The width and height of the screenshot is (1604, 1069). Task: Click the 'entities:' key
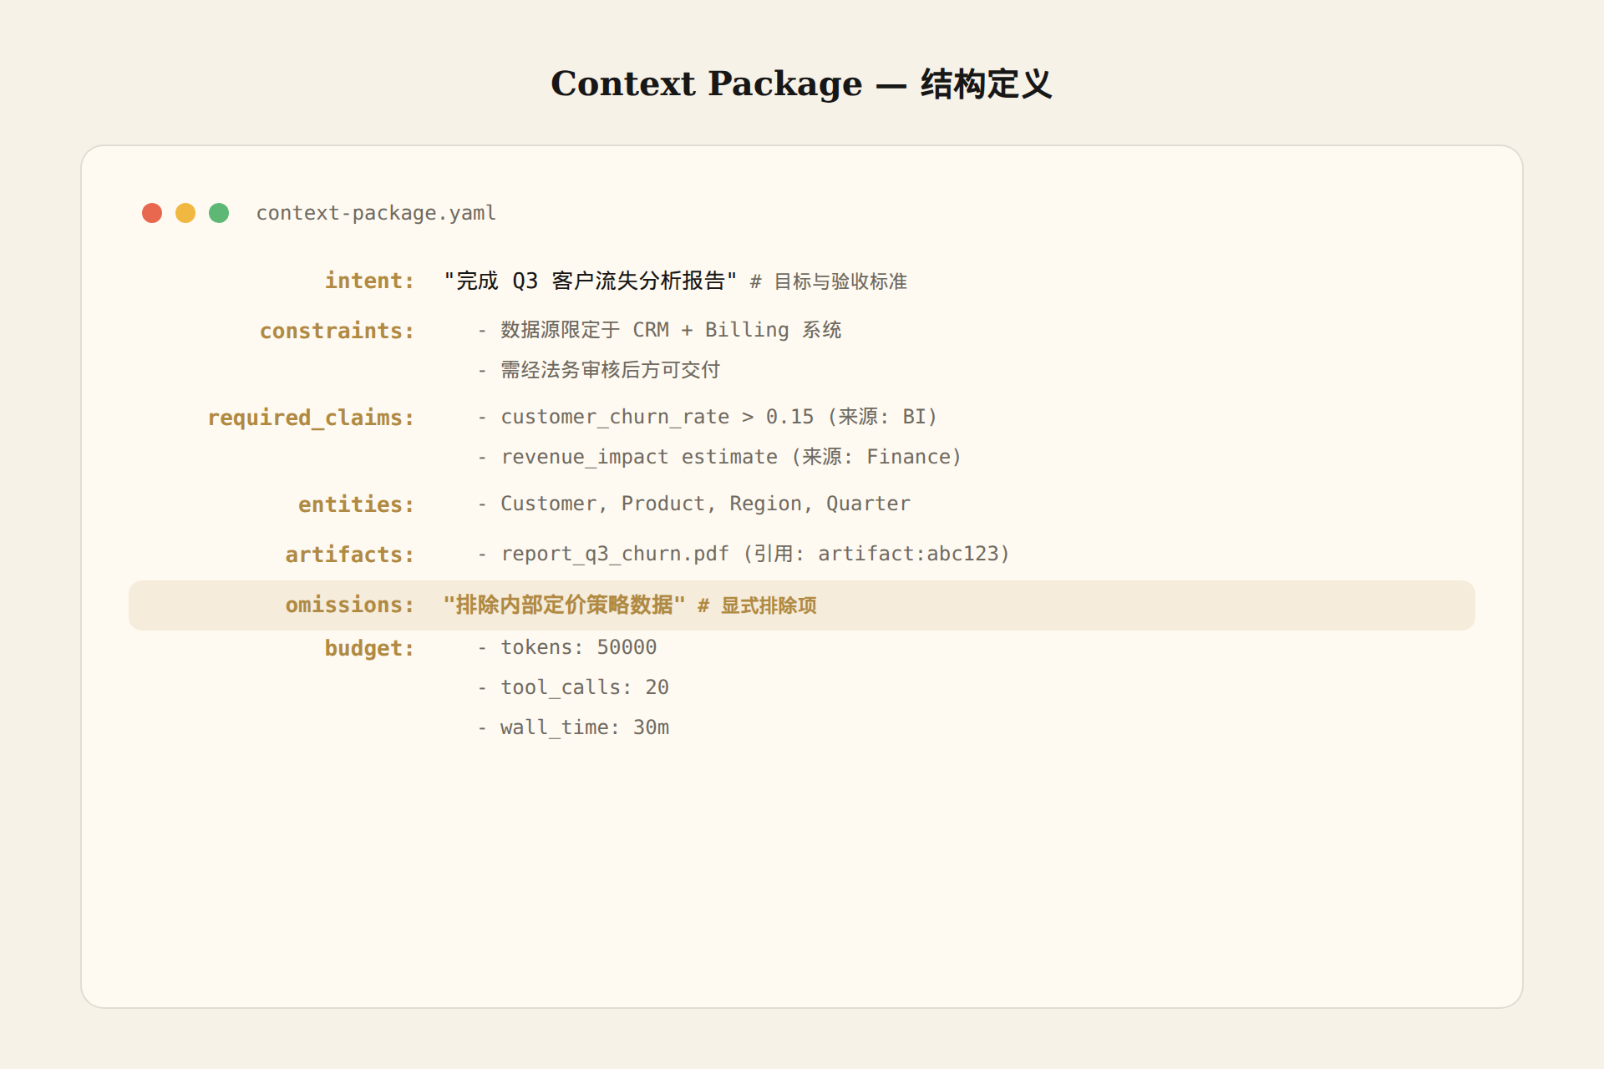[x=356, y=504]
